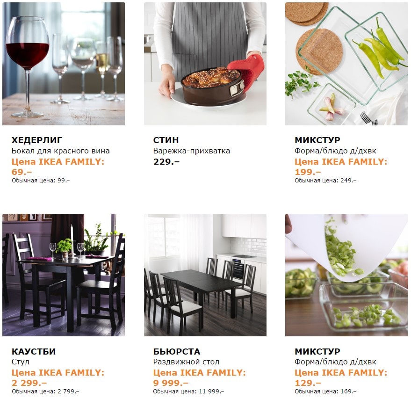
Task: Select the 'Стул' product description
Action: 21,363
